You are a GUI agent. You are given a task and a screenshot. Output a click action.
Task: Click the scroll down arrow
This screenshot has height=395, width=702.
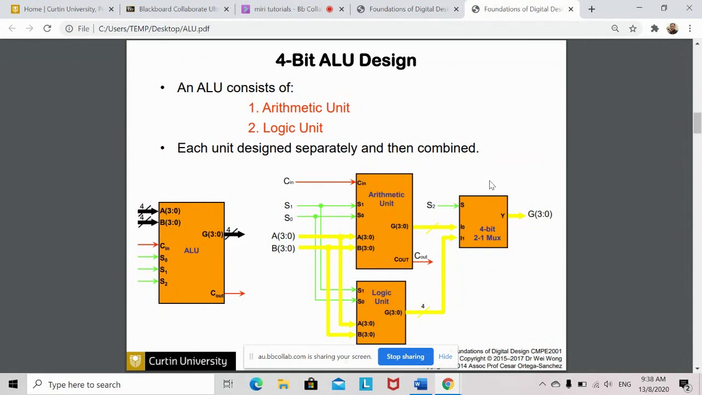pyautogui.click(x=698, y=368)
